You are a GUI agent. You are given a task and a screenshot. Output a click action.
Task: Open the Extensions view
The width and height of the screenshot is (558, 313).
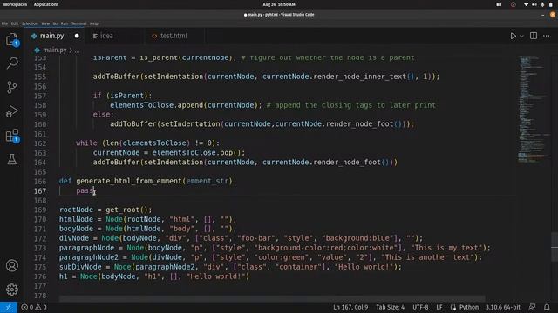click(12, 136)
